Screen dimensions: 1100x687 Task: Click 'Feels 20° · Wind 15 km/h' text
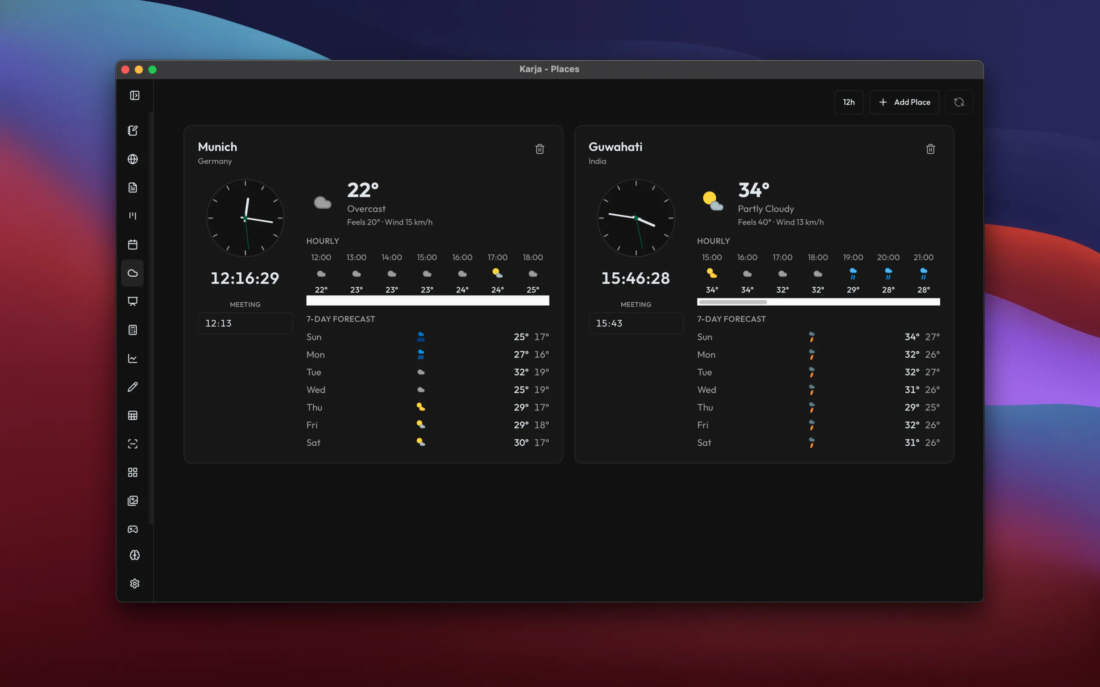(390, 222)
